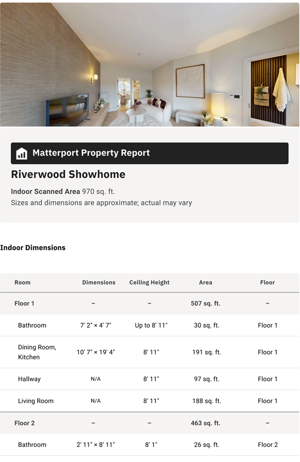Viewport: 300px width, 462px height.
Task: Select the Room column header
Action: [x=23, y=283]
